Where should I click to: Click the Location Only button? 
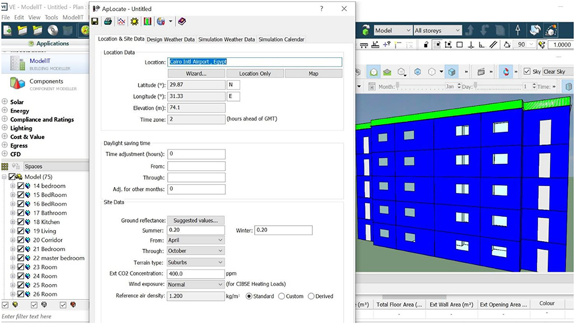click(x=255, y=73)
